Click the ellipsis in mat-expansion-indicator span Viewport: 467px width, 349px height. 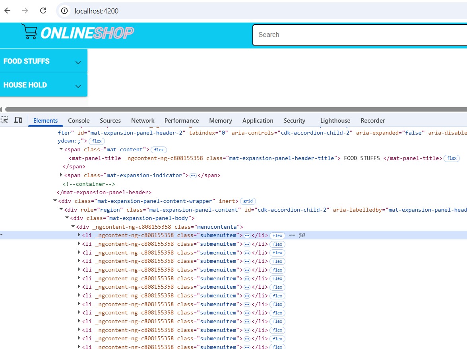(193, 175)
